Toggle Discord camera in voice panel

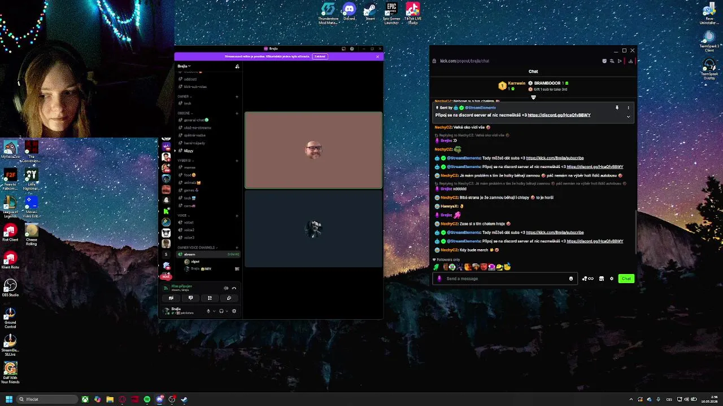(x=171, y=298)
